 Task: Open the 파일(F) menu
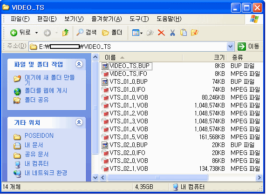pos(20,19)
